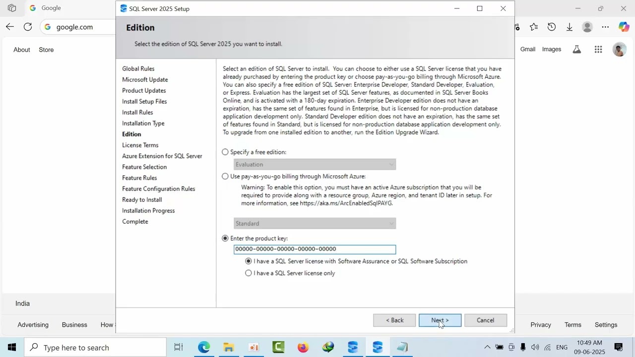Open Google Search Labs flask icon

pyautogui.click(x=576, y=49)
